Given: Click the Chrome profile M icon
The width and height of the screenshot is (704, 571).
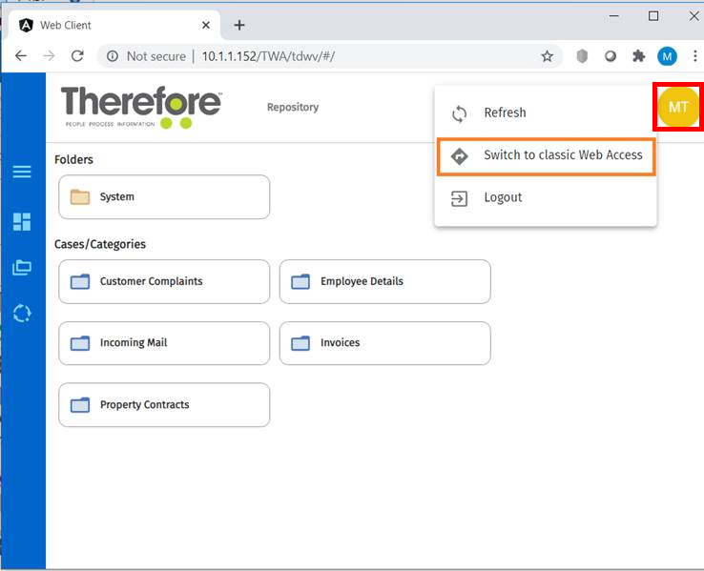Looking at the screenshot, I should tap(667, 56).
